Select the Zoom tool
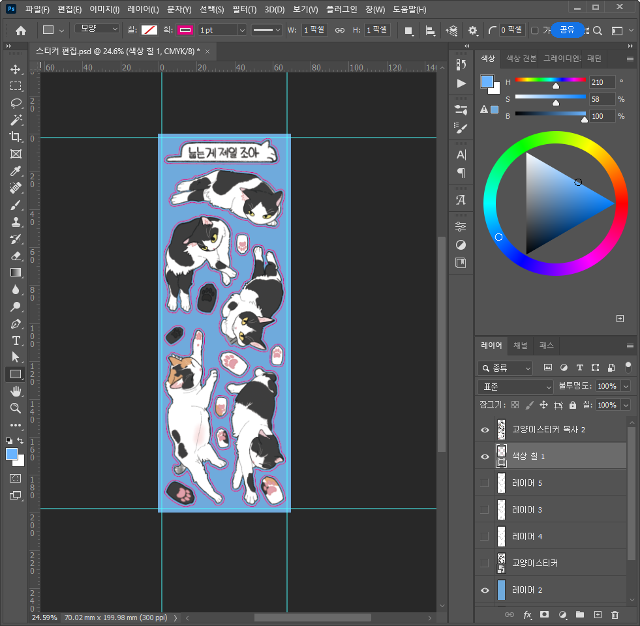The height and width of the screenshot is (626, 640). tap(16, 408)
